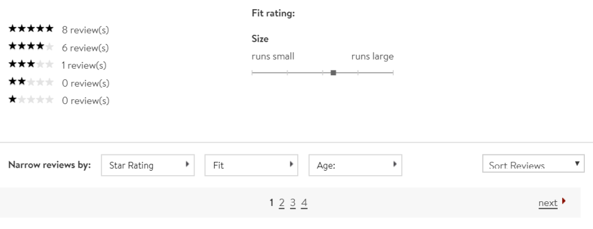Jump to reviews page 4
Viewport: 593px width, 229px height.
click(x=304, y=204)
